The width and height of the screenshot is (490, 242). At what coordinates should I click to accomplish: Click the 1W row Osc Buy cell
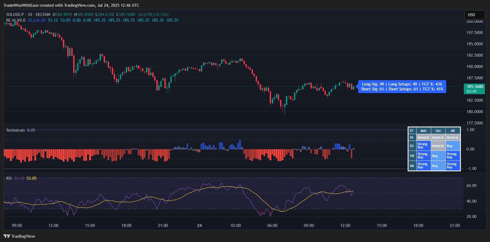tap(438, 156)
